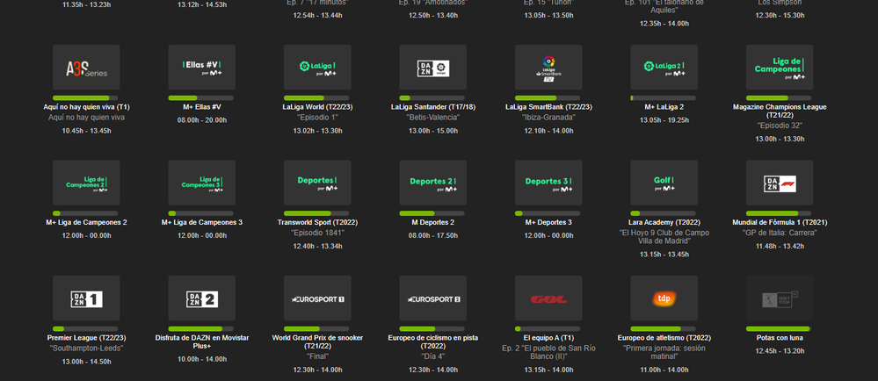Open Europeo de ciclismo en pista title
Screen dimensions: 878x381
(432, 341)
